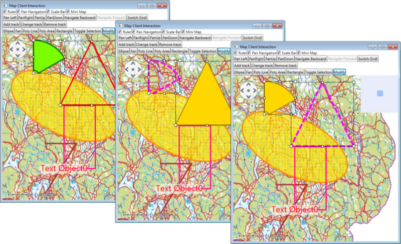
Task: Click pan-left arrow in middle window's navigation wheel
Action: coord(127,69)
